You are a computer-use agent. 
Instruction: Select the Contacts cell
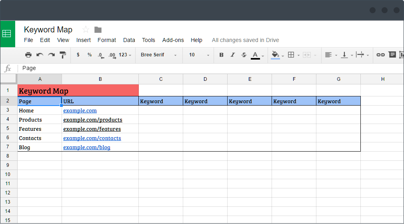(40, 138)
